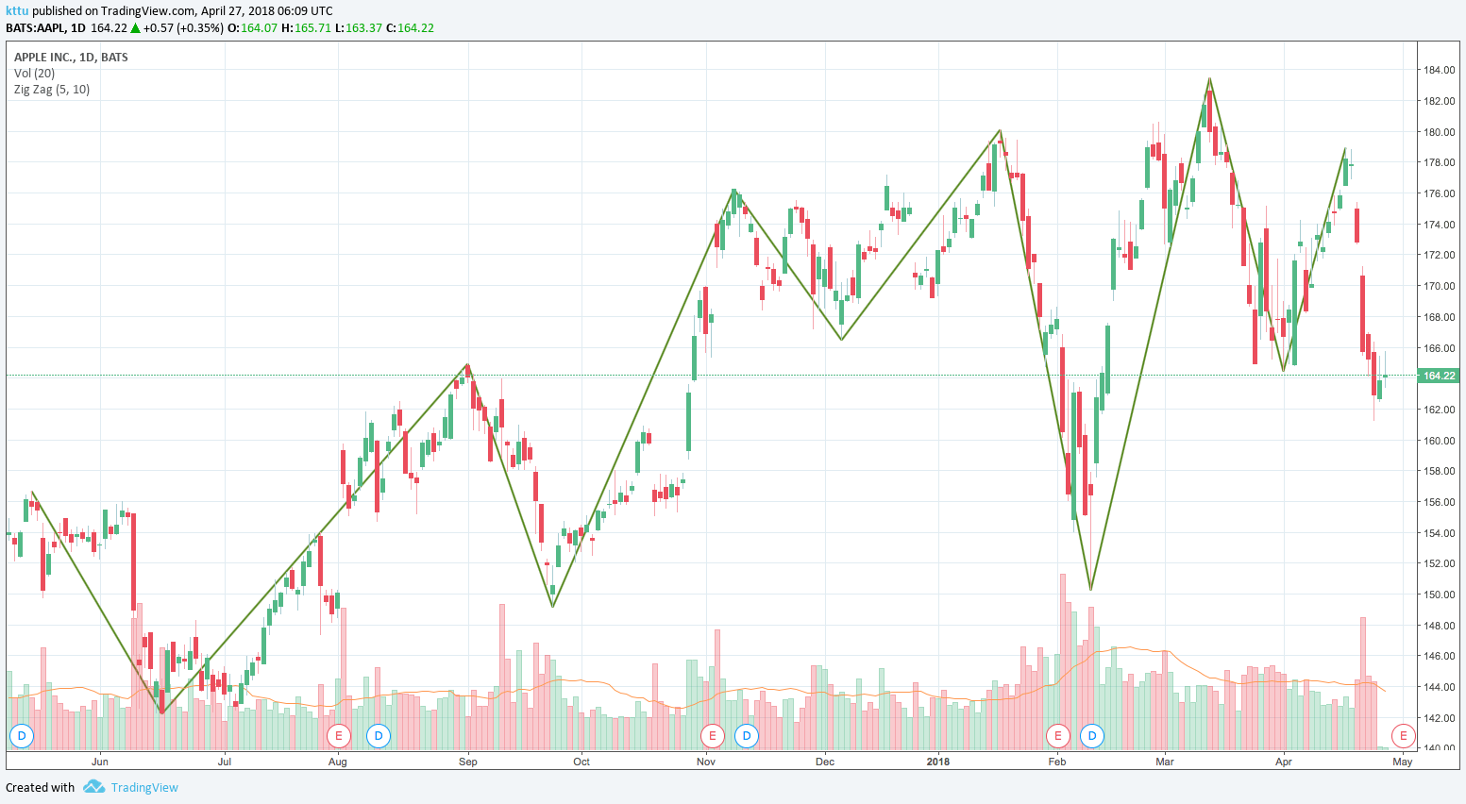The image size is (1466, 804).
Task: Click the low value L:163.37
Action: (x=359, y=28)
